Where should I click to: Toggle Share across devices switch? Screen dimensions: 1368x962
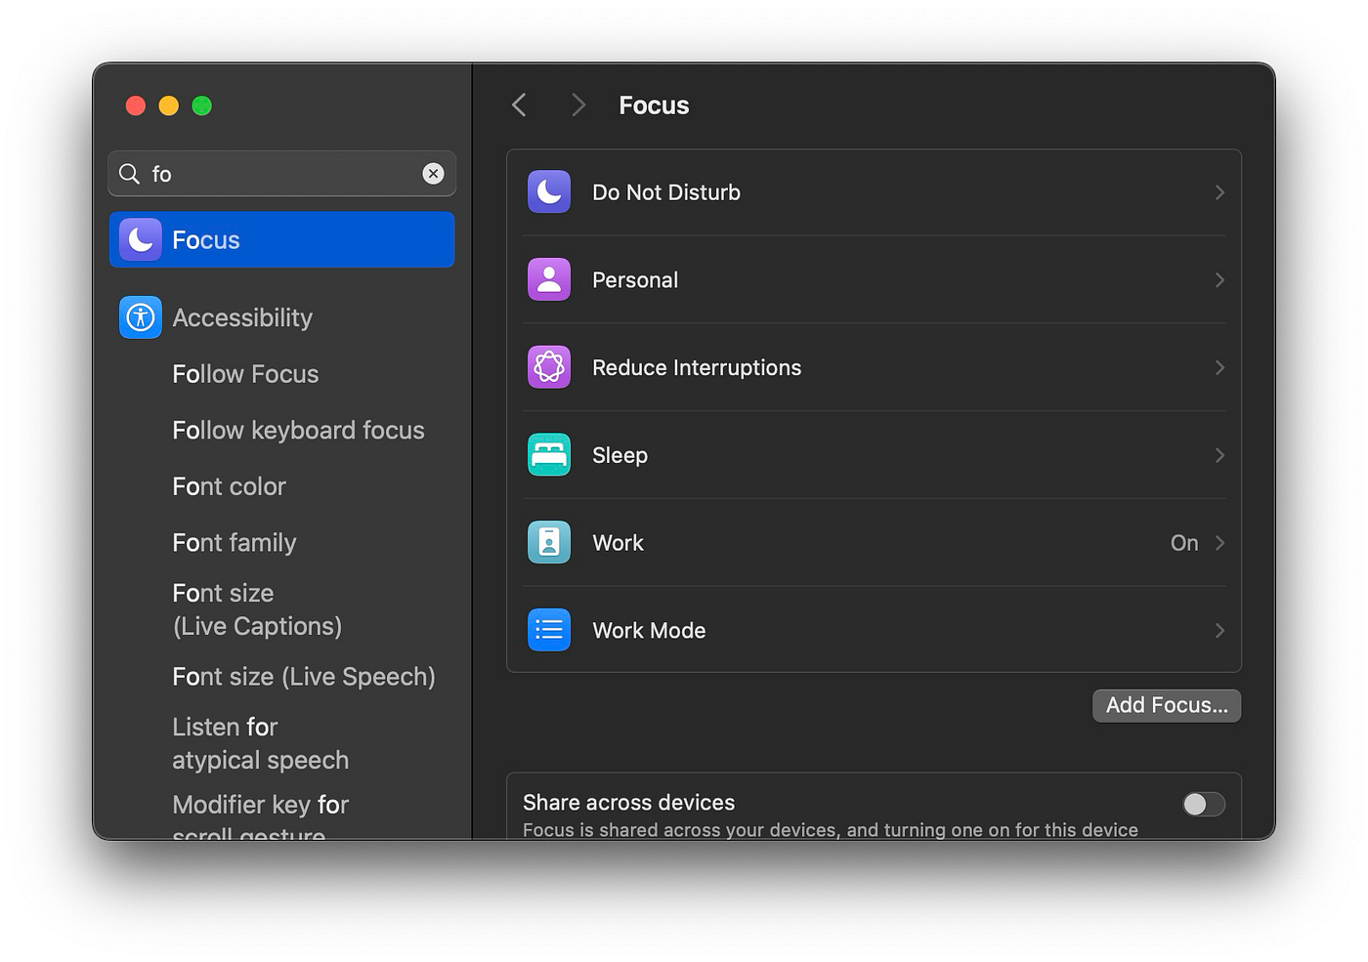pos(1203,804)
